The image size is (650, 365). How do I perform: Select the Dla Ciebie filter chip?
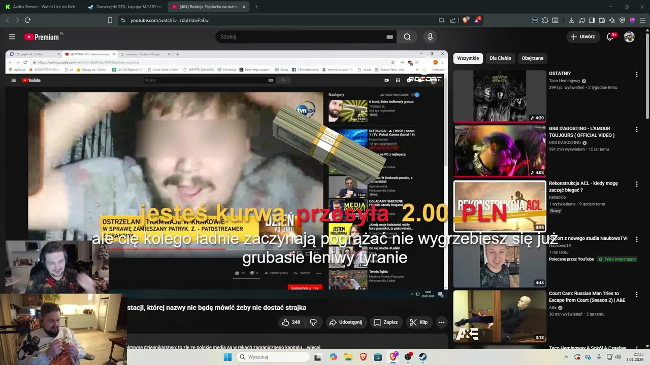coord(500,58)
